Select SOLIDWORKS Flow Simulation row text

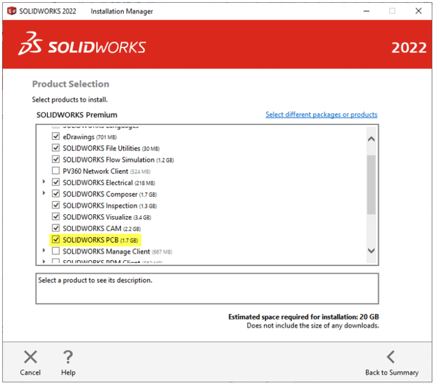pyautogui.click(x=118, y=160)
